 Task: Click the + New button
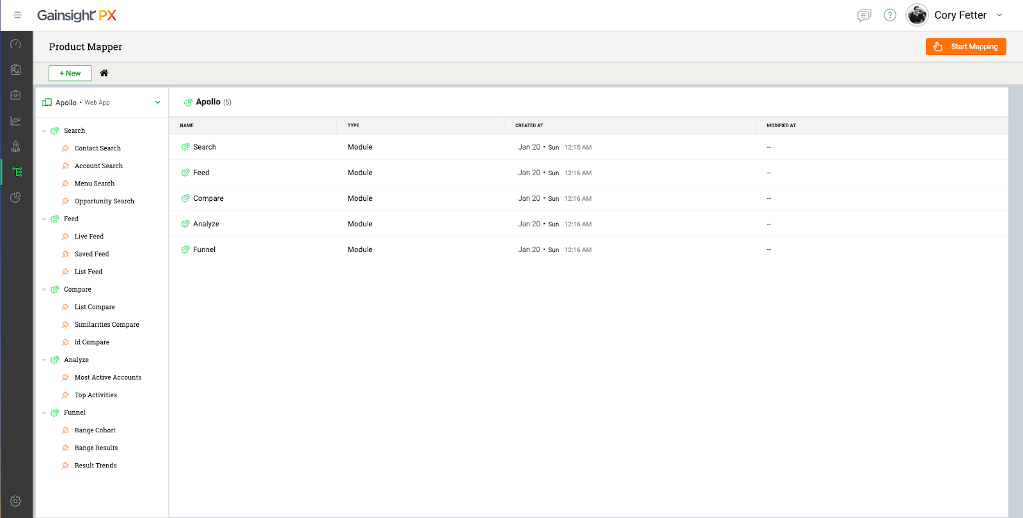point(70,74)
